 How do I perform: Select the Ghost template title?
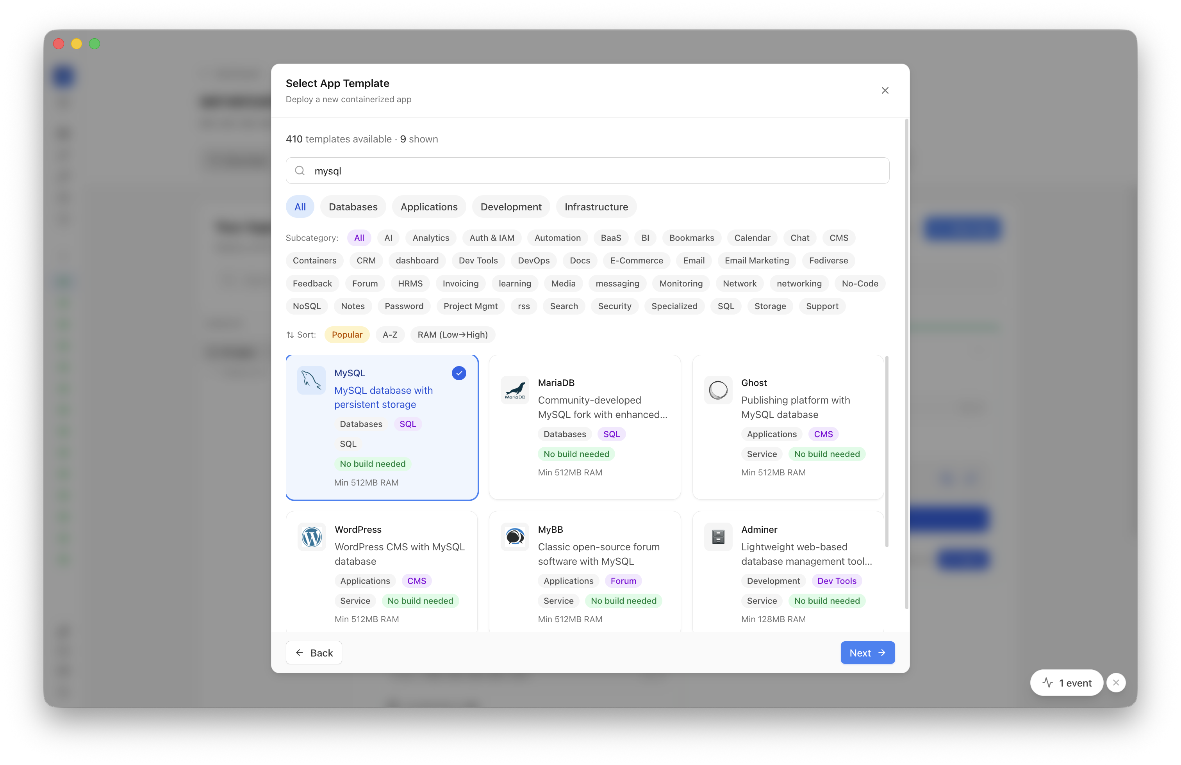point(754,383)
